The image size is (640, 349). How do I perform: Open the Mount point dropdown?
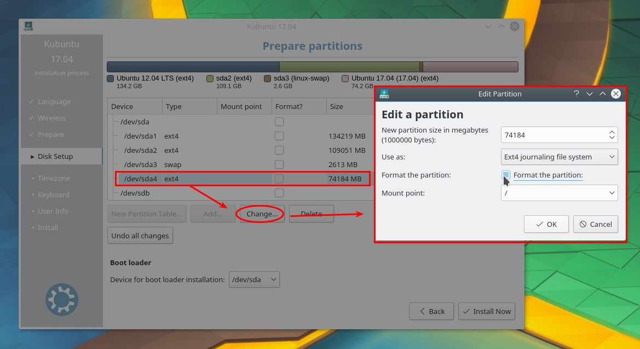click(x=559, y=193)
